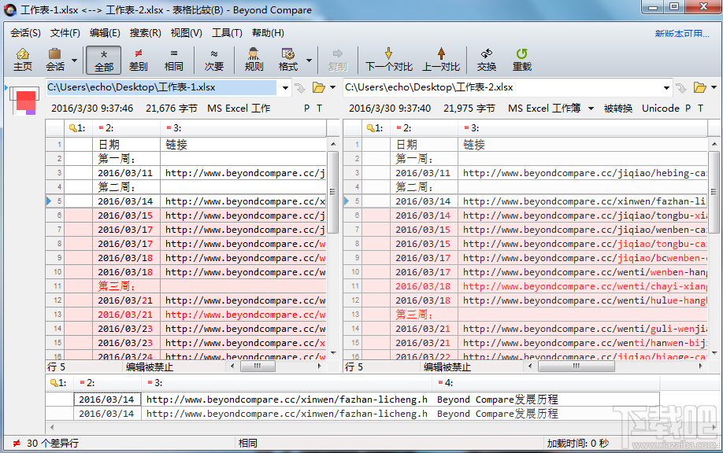Click the 主页 (Home) toolbar icon

pyautogui.click(x=23, y=59)
